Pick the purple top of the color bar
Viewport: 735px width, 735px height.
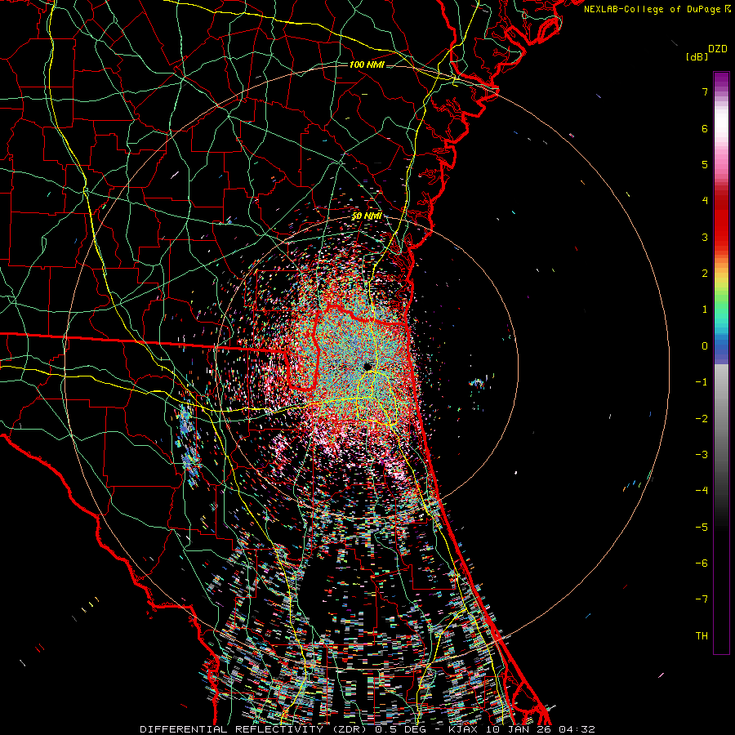tap(721, 81)
